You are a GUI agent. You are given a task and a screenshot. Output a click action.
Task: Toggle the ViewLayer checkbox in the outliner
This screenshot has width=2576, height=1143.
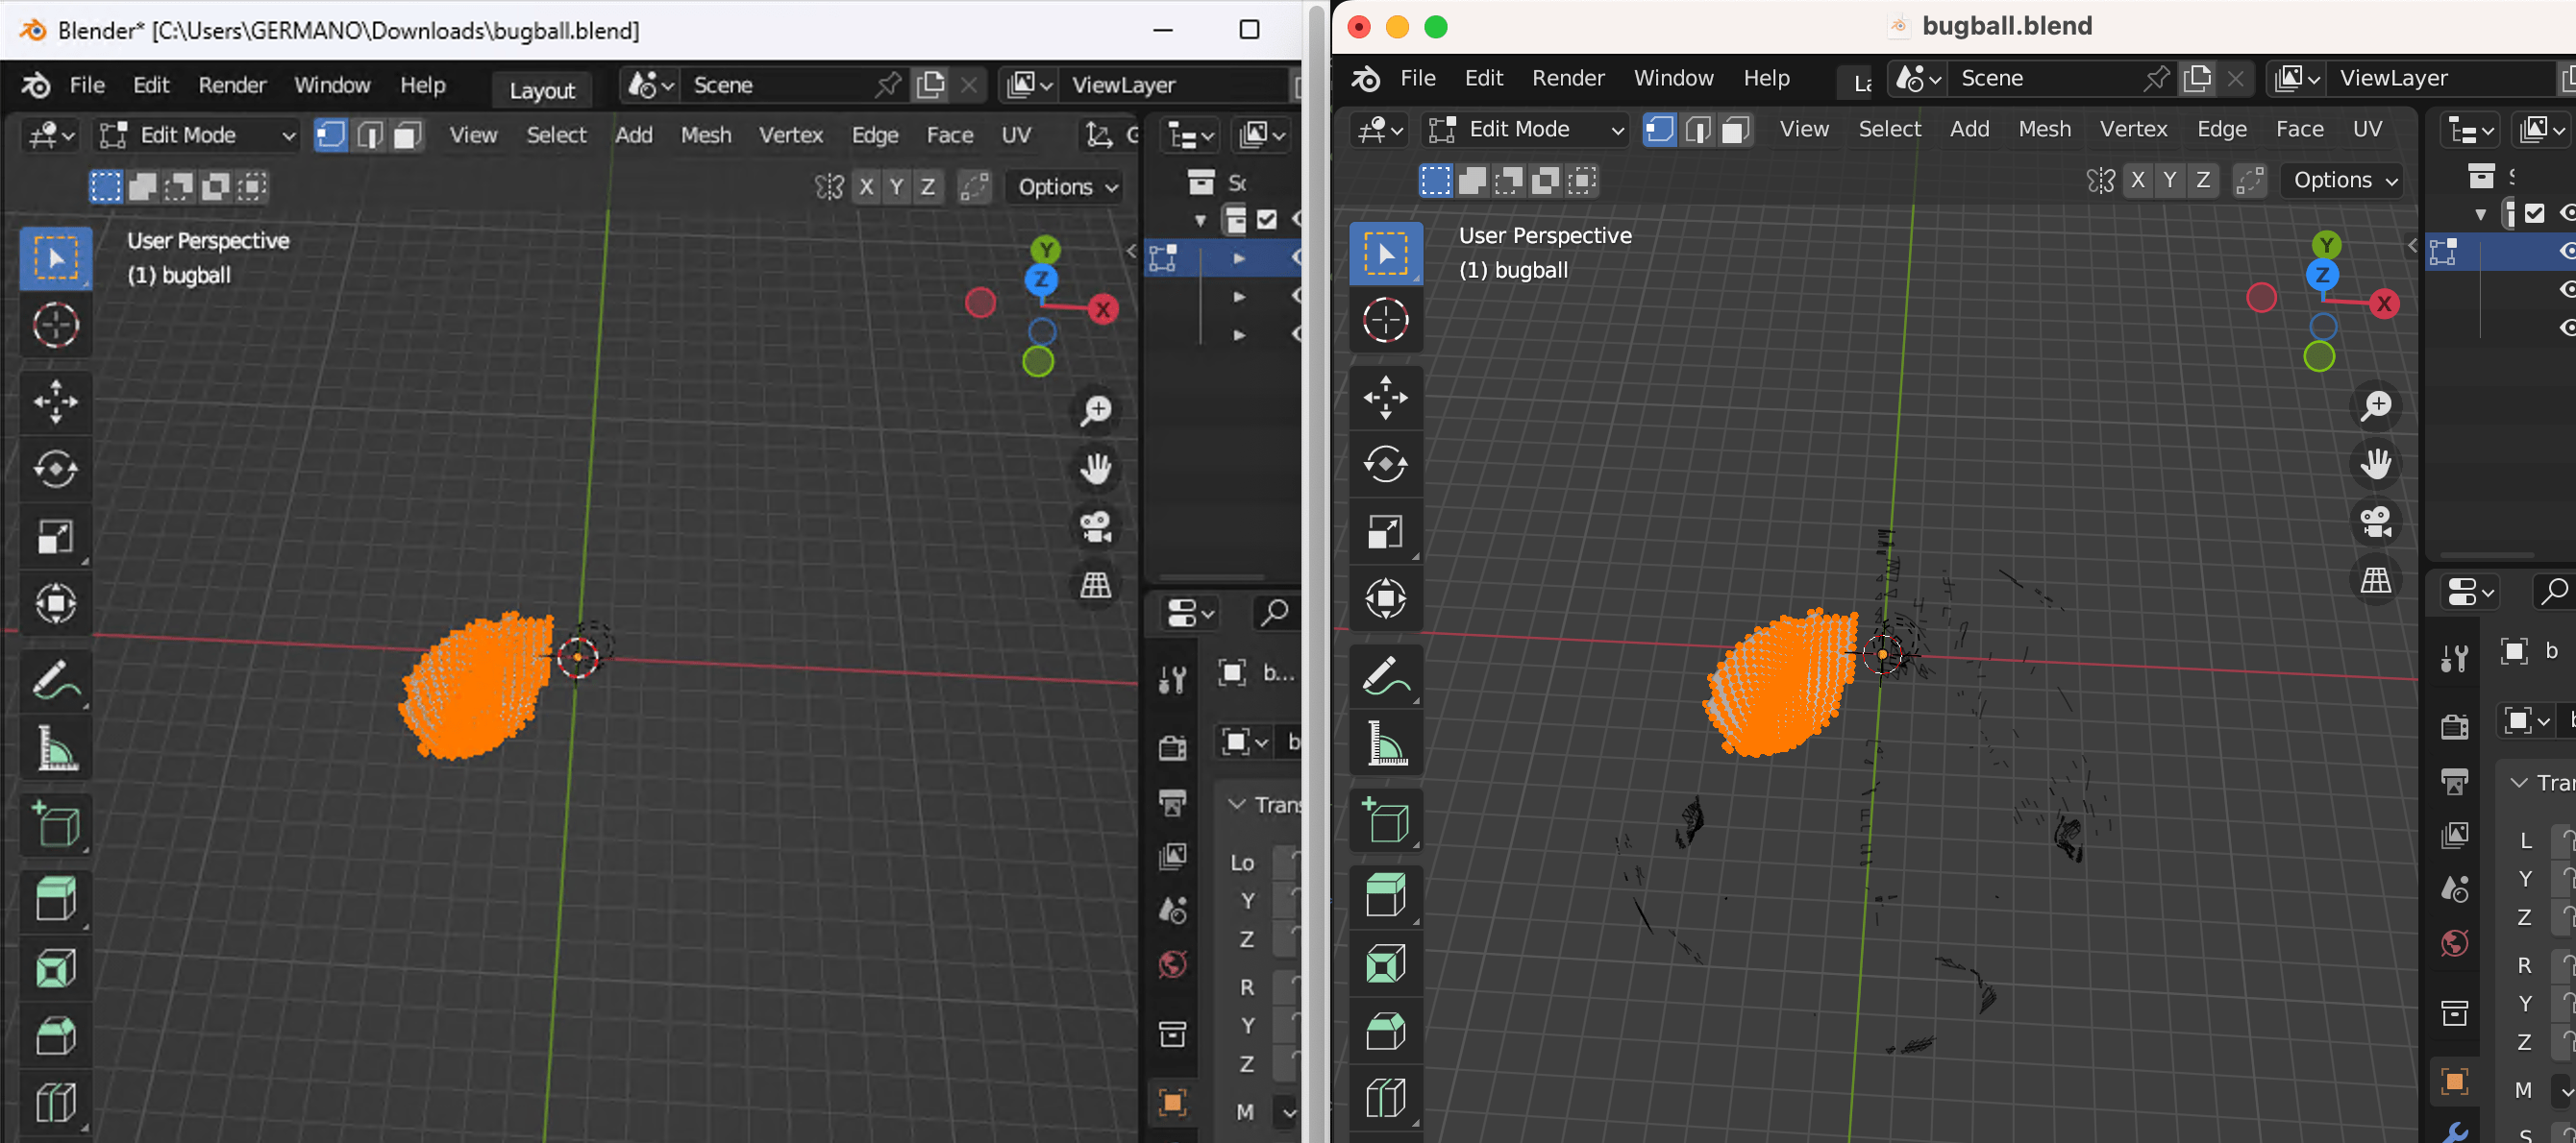(x=1267, y=219)
